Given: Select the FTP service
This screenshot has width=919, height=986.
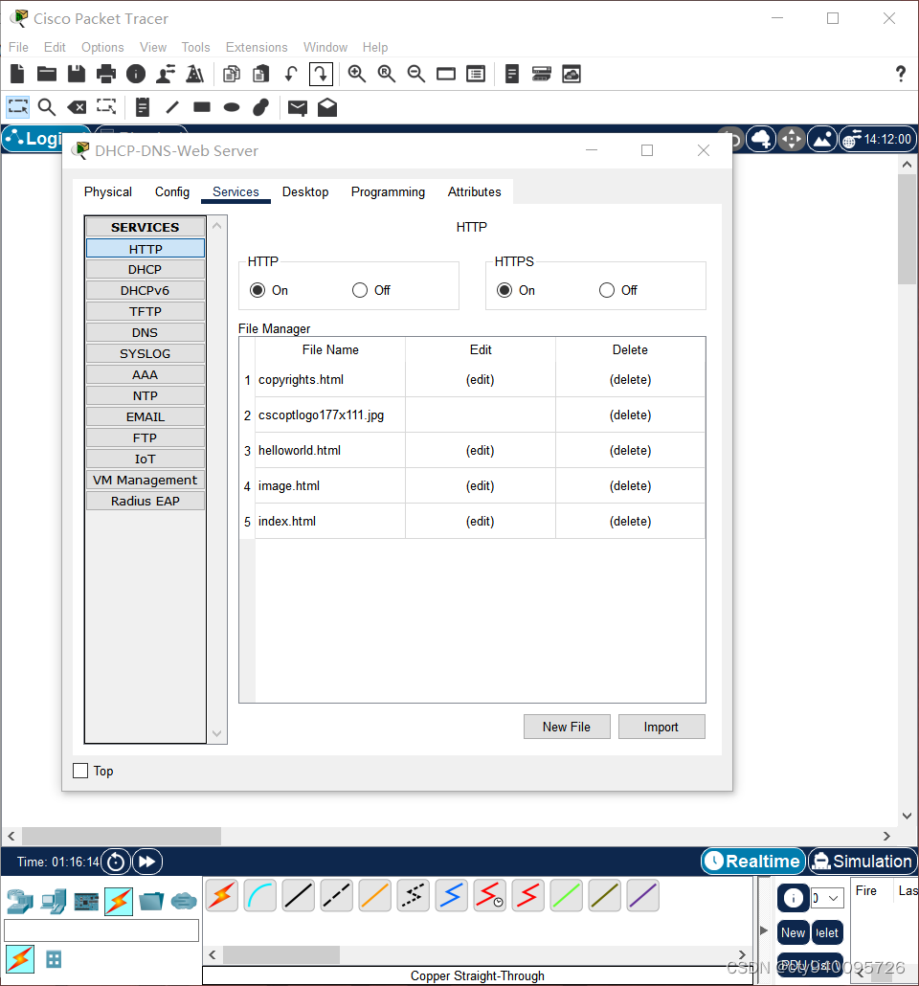Looking at the screenshot, I should pyautogui.click(x=146, y=438).
